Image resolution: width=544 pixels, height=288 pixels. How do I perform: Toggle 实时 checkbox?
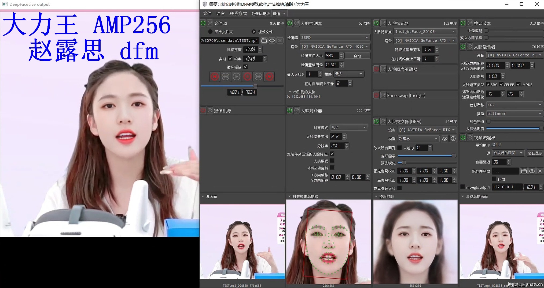click(230, 58)
